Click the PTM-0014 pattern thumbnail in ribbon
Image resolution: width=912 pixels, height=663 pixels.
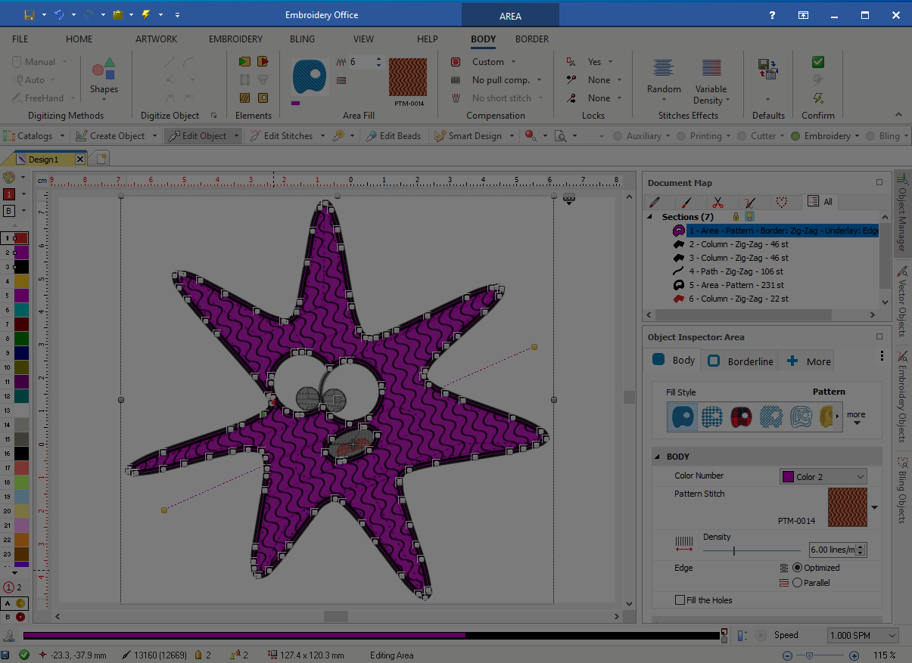click(407, 77)
